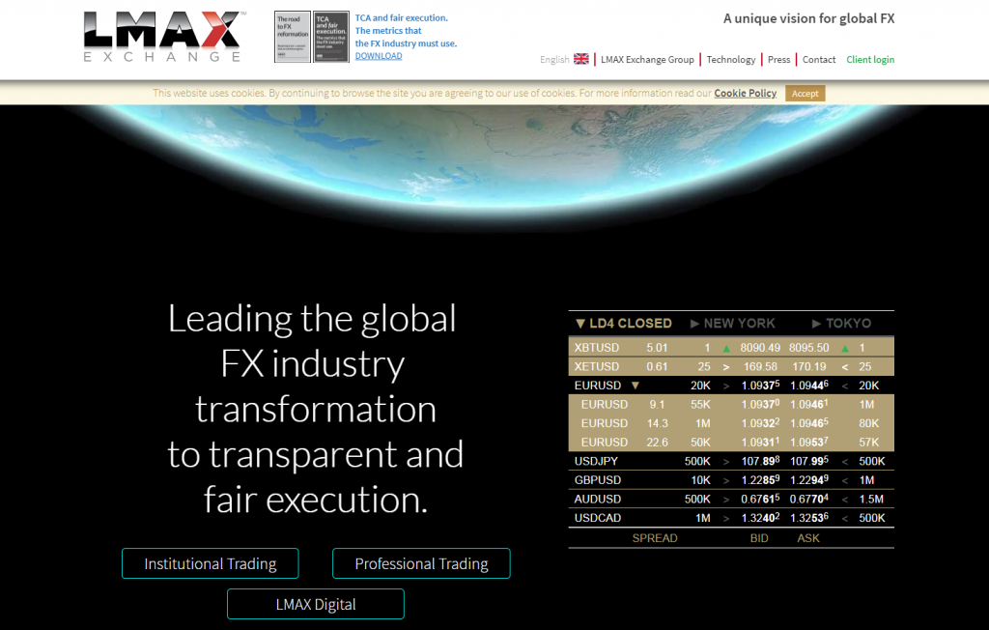
Task: Accept the cookie notice
Action: coord(805,94)
